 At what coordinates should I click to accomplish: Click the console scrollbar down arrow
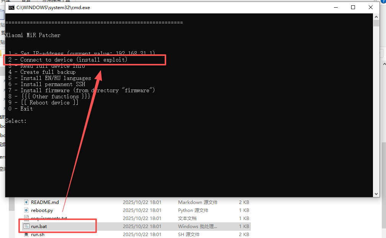click(x=376, y=194)
